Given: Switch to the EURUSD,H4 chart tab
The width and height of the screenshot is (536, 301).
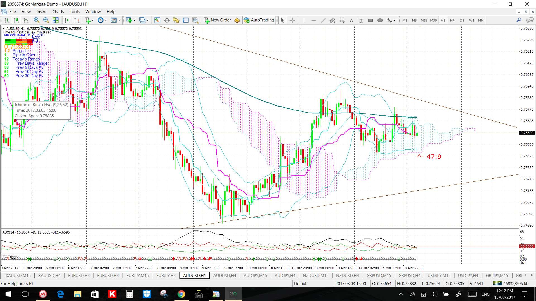Looking at the screenshot, I should pyautogui.click(x=79, y=275).
